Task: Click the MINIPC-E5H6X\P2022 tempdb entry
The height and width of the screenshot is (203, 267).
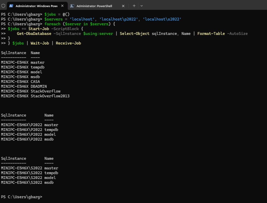Action: coord(30,129)
